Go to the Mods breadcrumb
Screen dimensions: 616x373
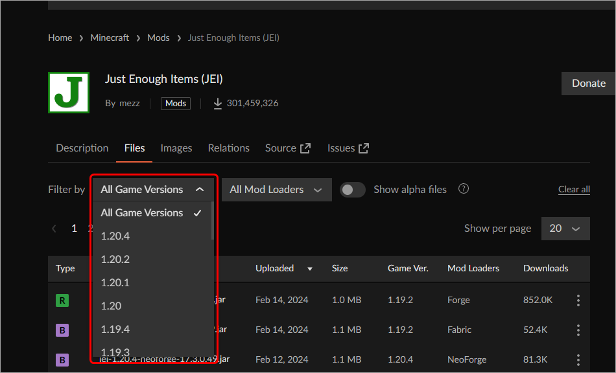158,38
